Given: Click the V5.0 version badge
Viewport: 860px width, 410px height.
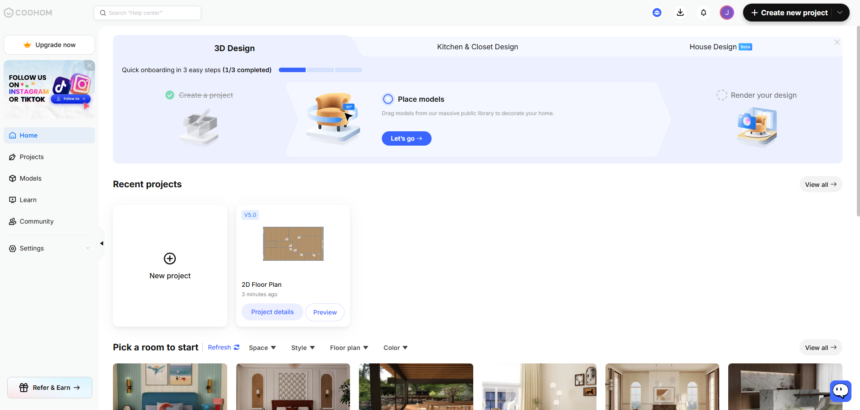Looking at the screenshot, I should click(x=250, y=215).
